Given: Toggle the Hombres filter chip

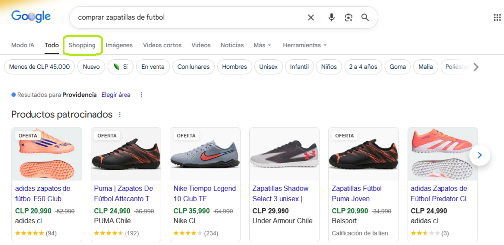Looking at the screenshot, I should pos(234,67).
